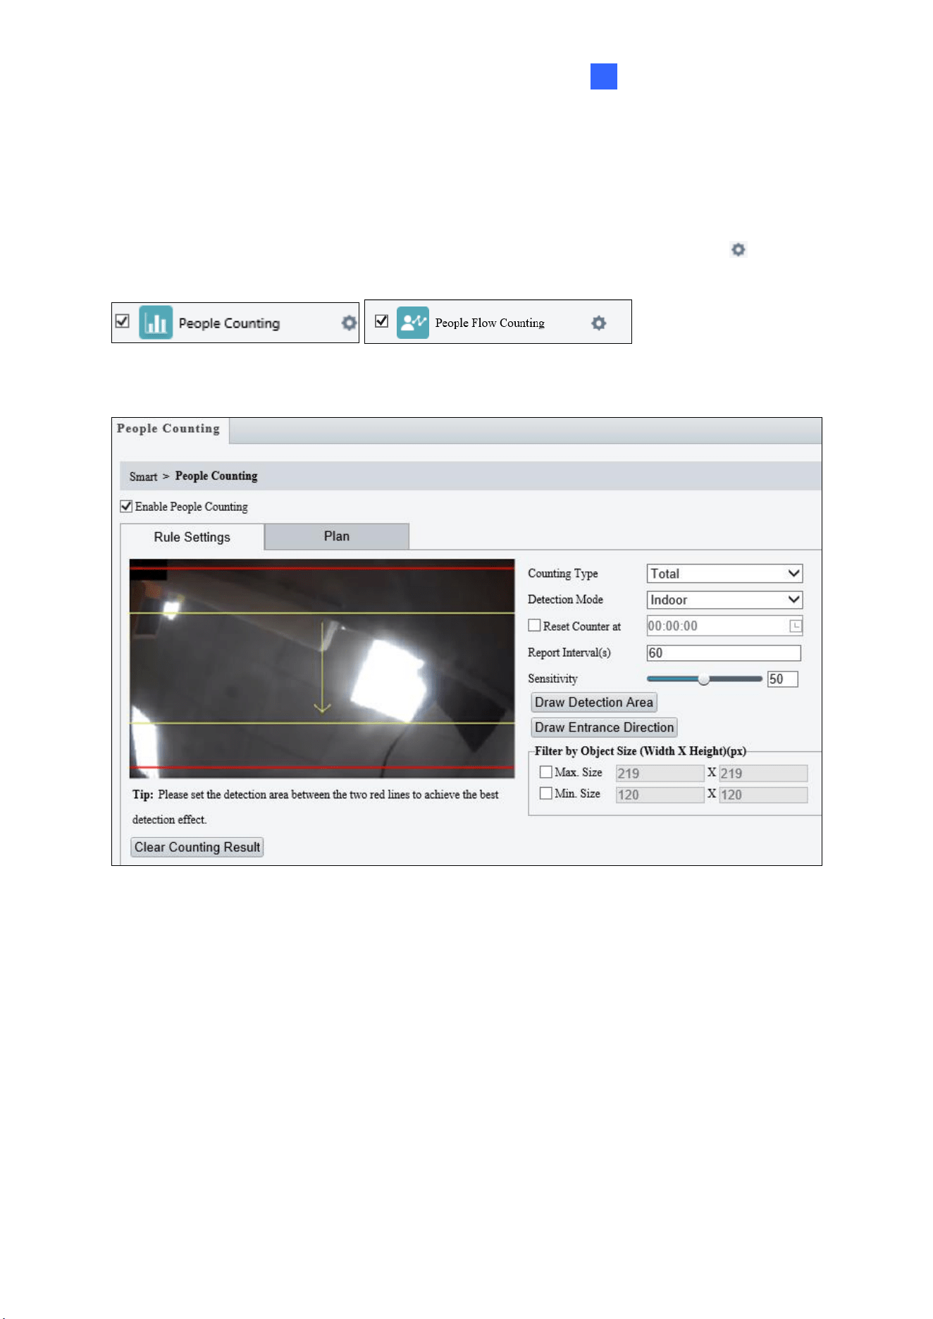Open the Counting Type dropdown
Screen dimensions: 933x1319
(724, 574)
